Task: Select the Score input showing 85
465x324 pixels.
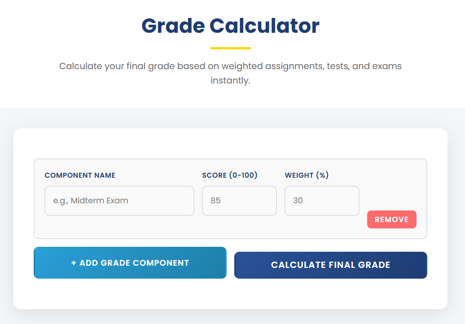Action: pos(239,201)
